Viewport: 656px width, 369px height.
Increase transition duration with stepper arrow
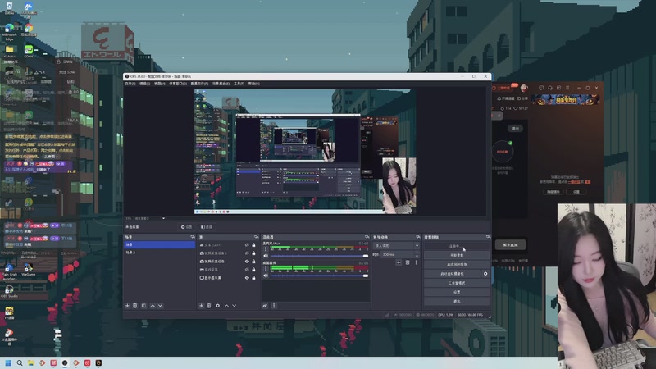(x=417, y=253)
